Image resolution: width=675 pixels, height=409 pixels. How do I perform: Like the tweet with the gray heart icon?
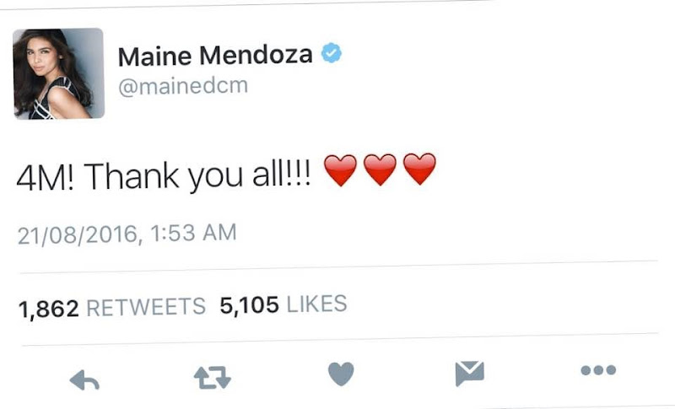tap(341, 374)
